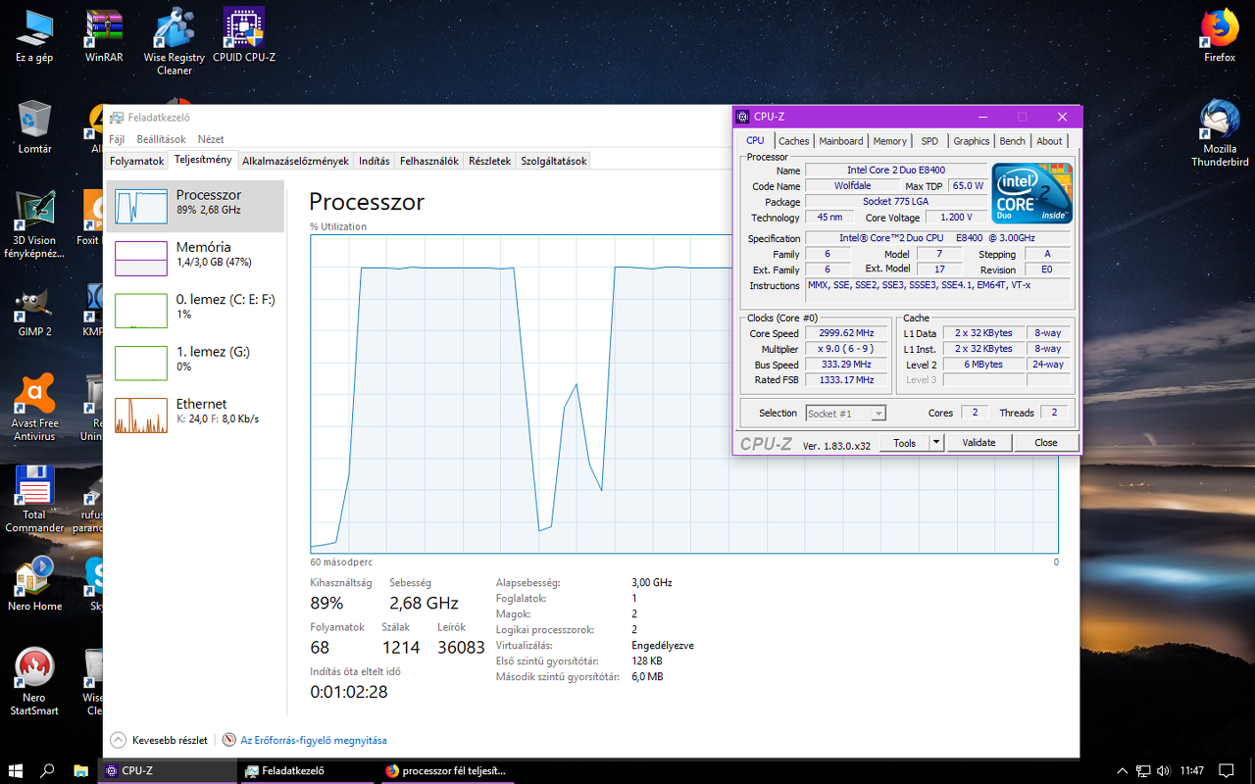1255x784 pixels.
Task: Click the Validate button in CPU-Z
Action: pos(979,443)
